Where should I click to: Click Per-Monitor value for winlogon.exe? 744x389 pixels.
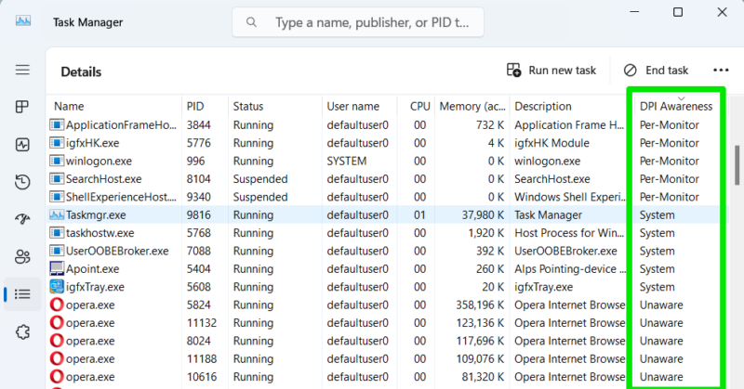point(669,162)
